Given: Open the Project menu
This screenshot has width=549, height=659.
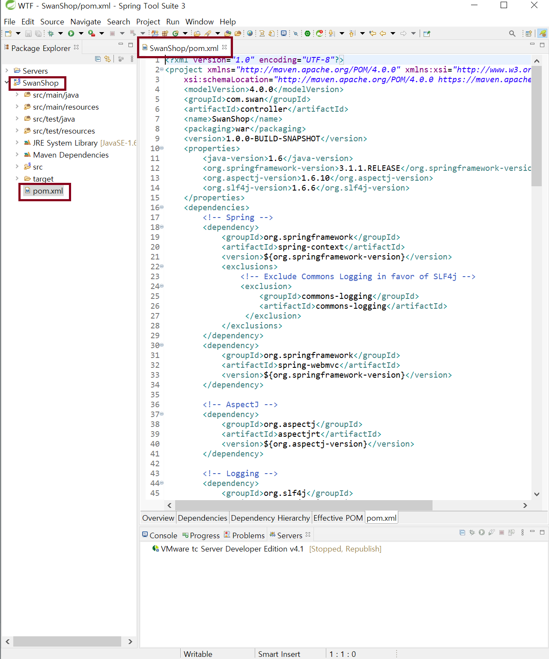Looking at the screenshot, I should 148,21.
